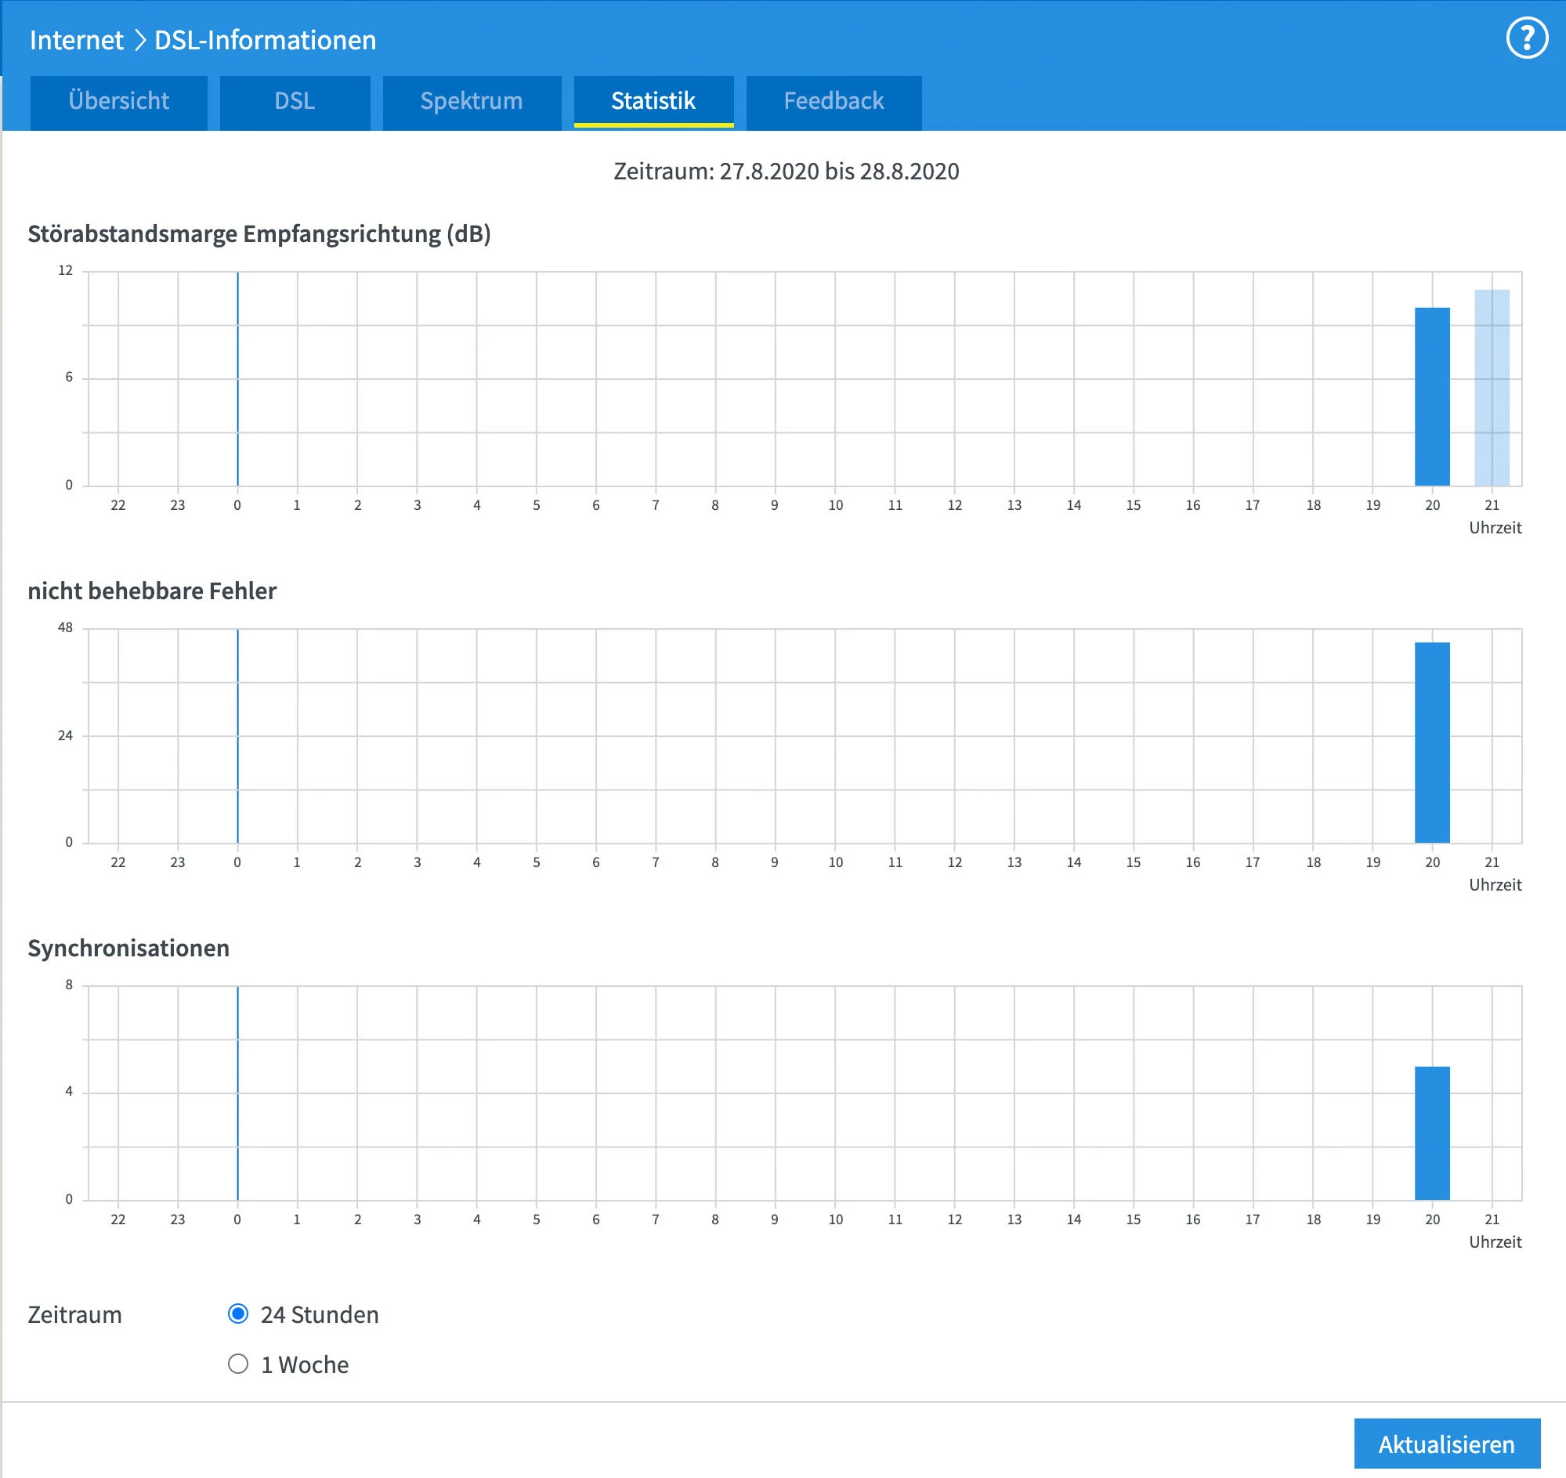
Task: Select the 24 Stunden radio button
Action: click(238, 1314)
